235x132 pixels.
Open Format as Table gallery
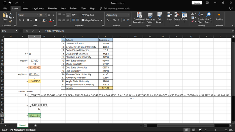[150, 18]
